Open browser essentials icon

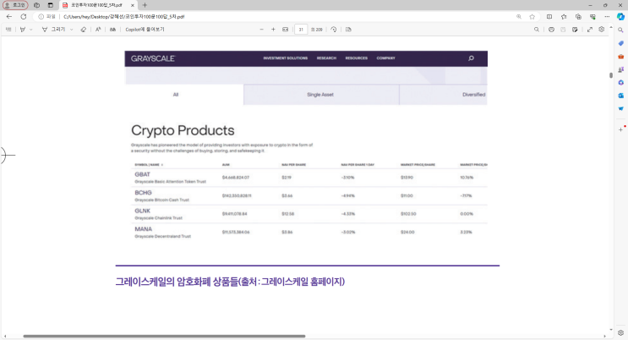pyautogui.click(x=593, y=16)
